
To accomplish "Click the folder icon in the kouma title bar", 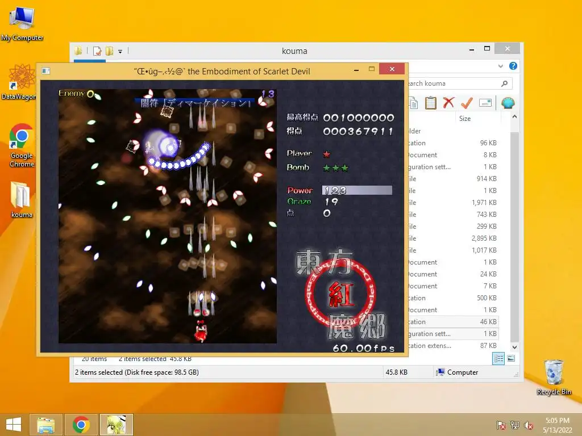I will (x=78, y=51).
